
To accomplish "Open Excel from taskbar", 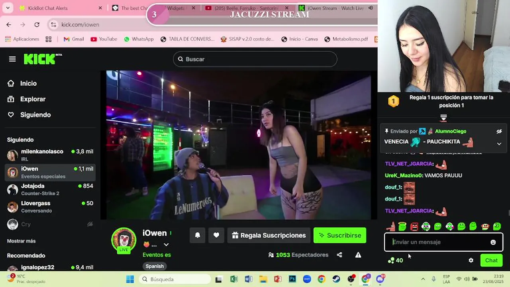I will 233,279.
